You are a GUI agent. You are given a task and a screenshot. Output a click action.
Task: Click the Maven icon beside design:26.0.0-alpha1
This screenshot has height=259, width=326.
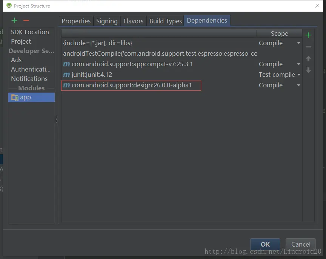coord(66,85)
